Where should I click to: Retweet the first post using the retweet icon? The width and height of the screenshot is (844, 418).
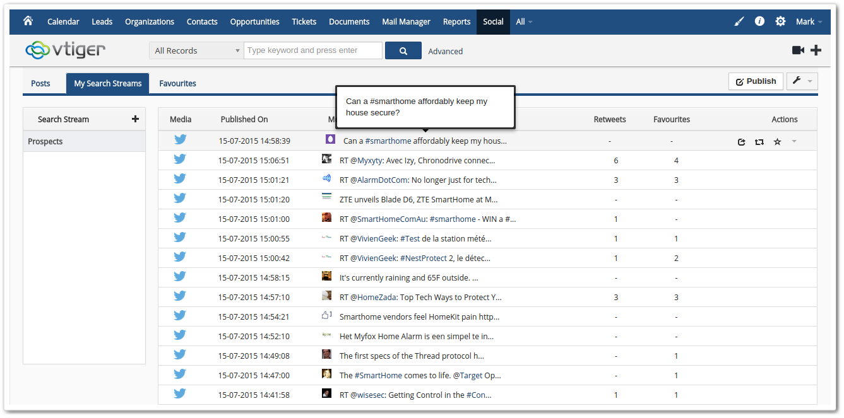(759, 141)
